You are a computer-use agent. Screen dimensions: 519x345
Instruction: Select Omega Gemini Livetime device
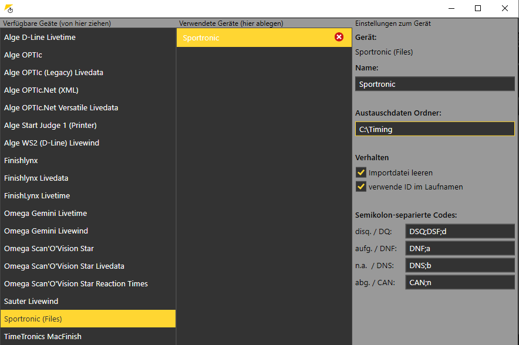[x=88, y=214]
